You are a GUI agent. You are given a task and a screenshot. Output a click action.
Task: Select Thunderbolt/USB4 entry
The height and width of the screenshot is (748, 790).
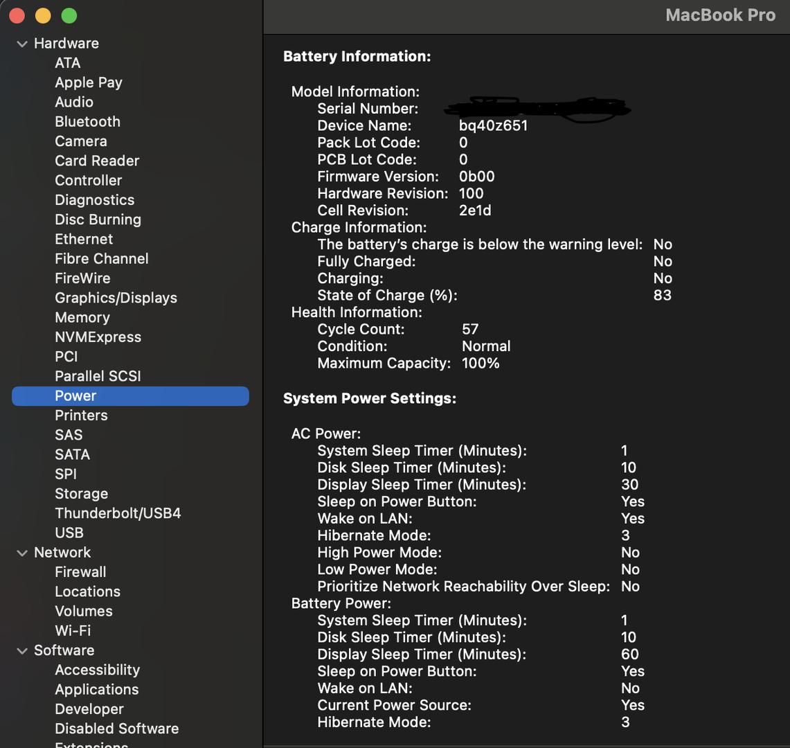click(x=118, y=514)
